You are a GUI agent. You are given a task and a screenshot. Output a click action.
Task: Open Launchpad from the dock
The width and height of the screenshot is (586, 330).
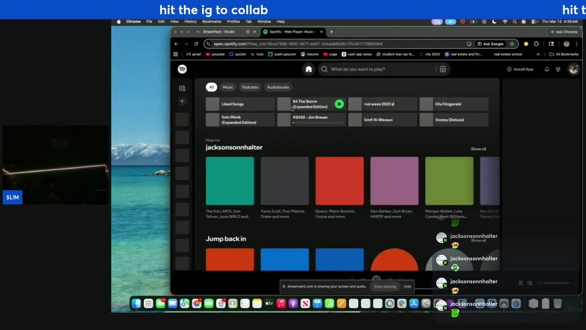point(148,303)
